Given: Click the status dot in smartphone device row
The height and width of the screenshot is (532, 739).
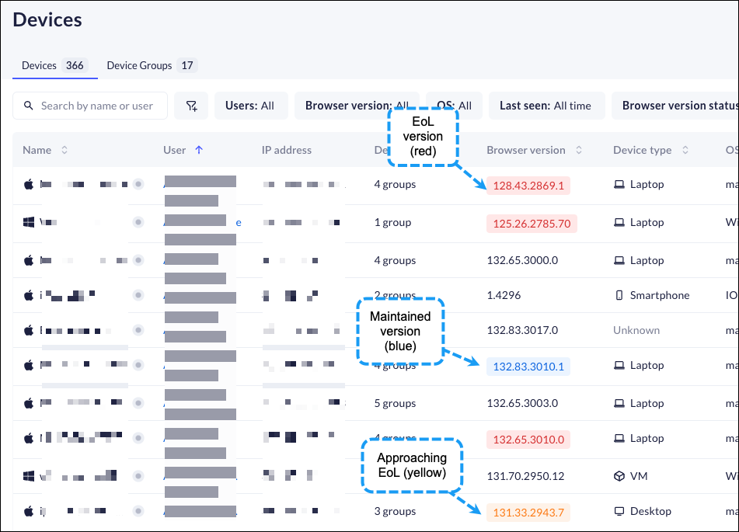Looking at the screenshot, I should pos(138,295).
